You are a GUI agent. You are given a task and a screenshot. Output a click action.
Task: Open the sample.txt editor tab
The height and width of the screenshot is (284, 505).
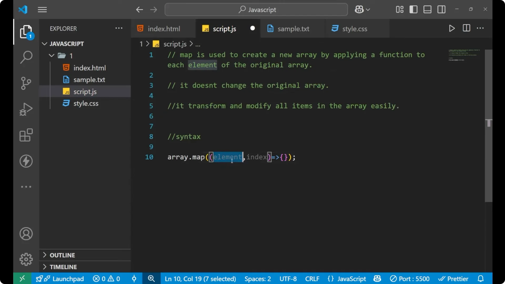[294, 28]
